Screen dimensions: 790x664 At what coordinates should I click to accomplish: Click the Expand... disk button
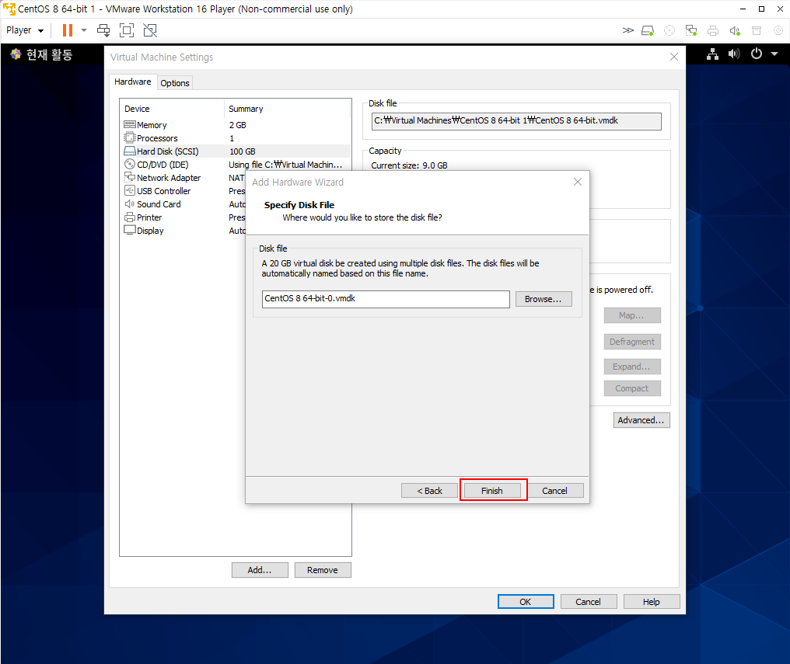(x=632, y=367)
